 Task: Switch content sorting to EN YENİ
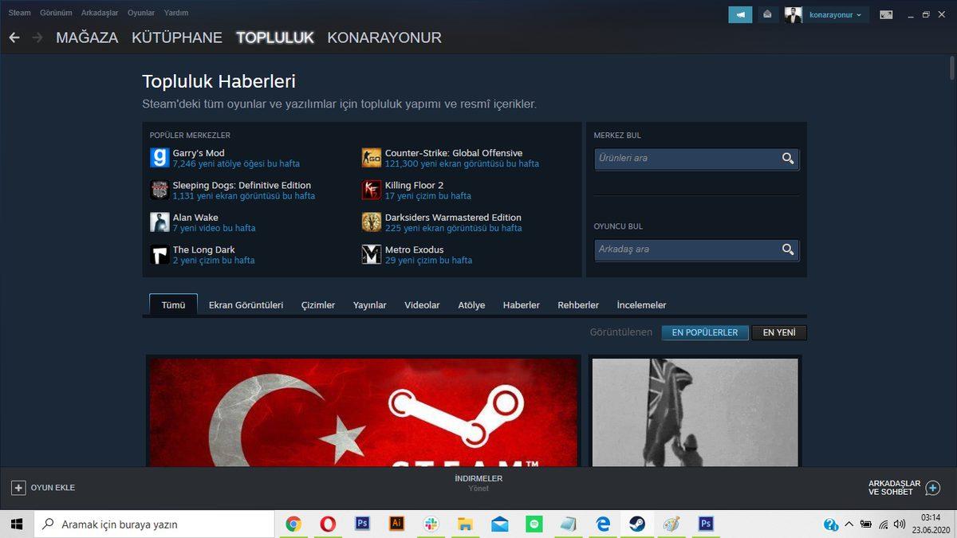click(x=778, y=332)
